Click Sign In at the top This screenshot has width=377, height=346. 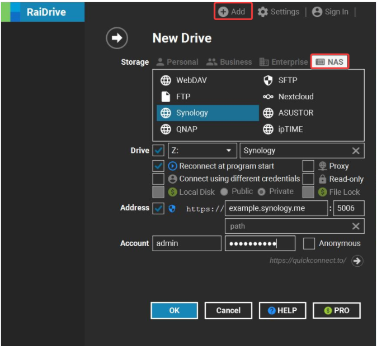(x=330, y=12)
